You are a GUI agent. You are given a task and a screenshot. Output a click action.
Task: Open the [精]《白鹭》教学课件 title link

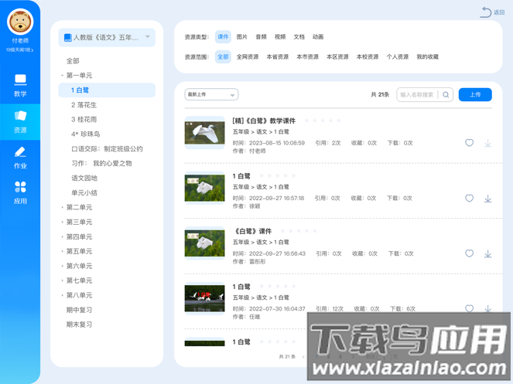tap(264, 121)
